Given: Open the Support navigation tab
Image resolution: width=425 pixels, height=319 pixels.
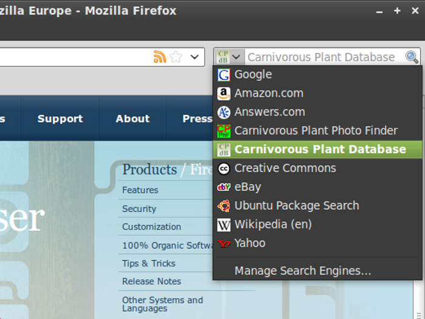Looking at the screenshot, I should pos(60,118).
